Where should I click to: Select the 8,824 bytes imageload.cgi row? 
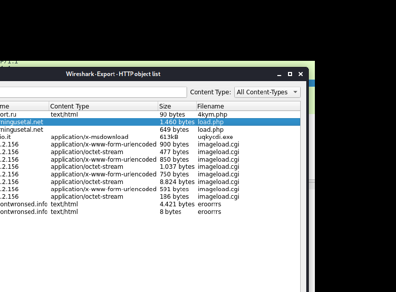pos(150,182)
